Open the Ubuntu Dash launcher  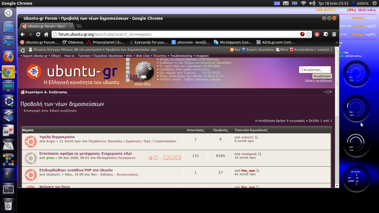pyautogui.click(x=8, y=13)
